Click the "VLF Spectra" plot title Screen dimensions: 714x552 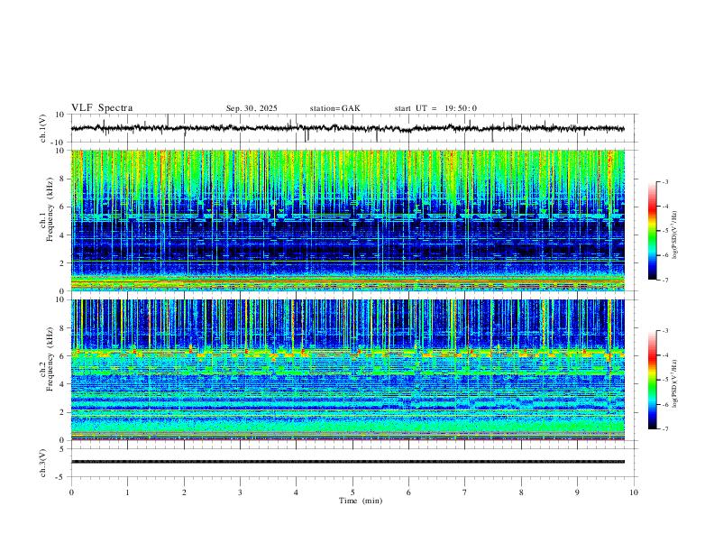[x=102, y=108]
